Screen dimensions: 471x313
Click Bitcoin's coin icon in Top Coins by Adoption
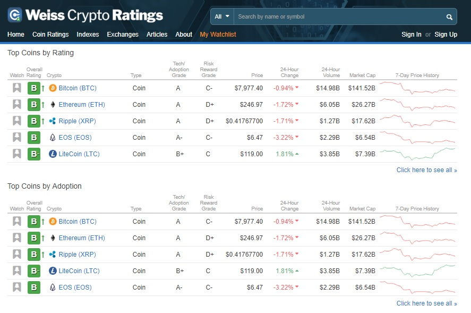[x=53, y=222]
